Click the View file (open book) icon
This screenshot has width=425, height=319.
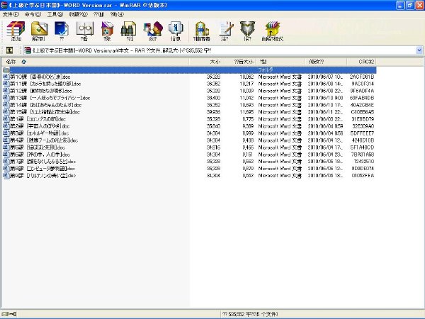coord(84,29)
